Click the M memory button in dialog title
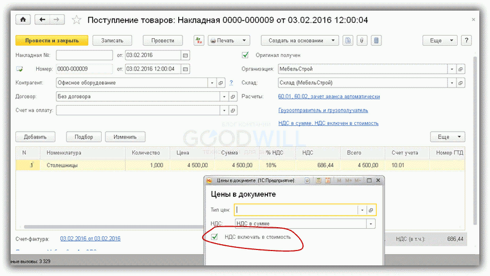 339,180
